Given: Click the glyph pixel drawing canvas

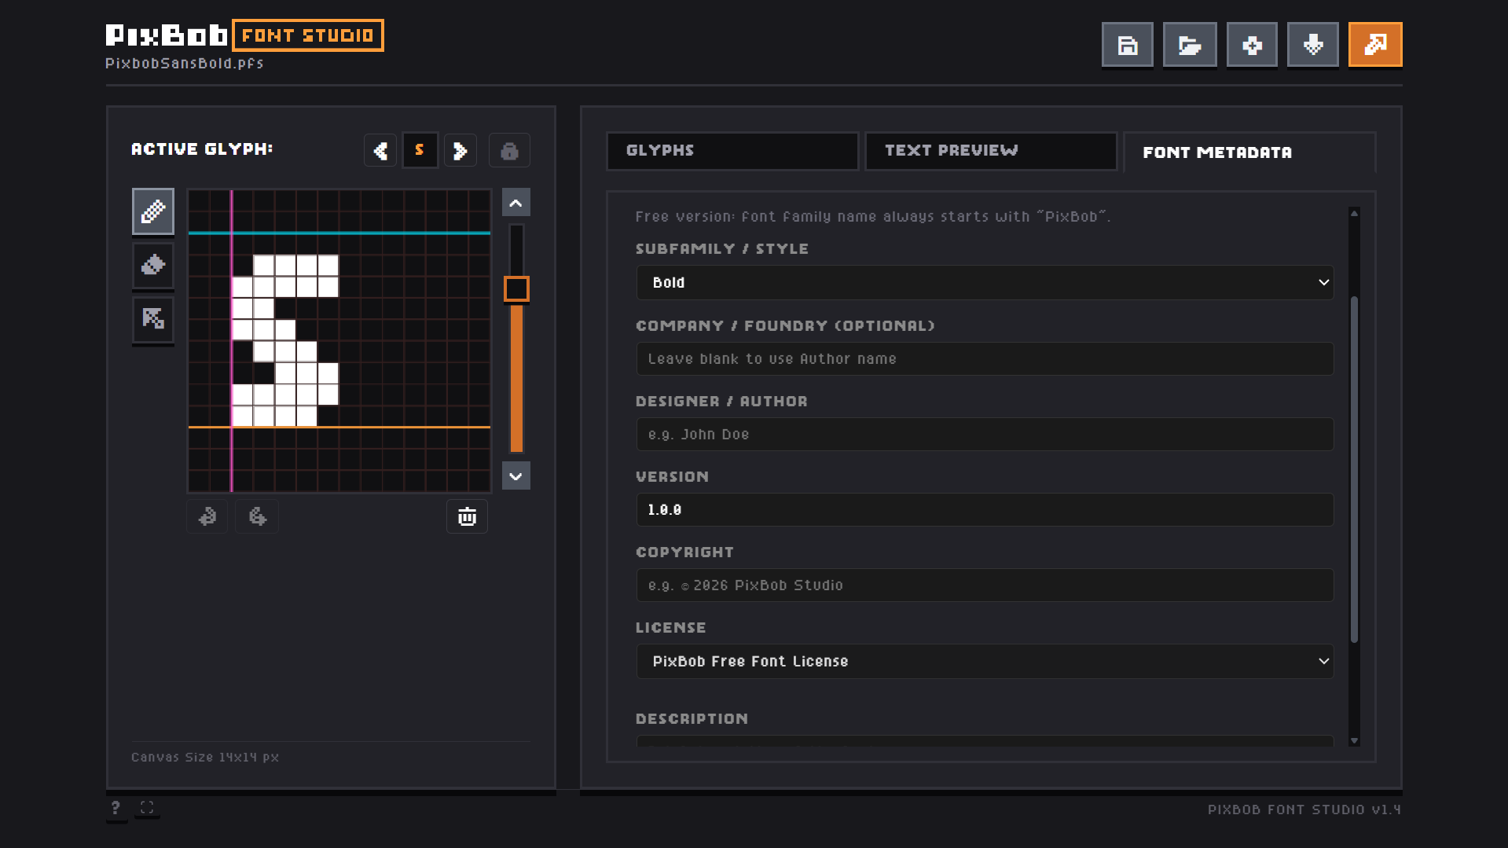Looking at the screenshot, I should point(339,340).
